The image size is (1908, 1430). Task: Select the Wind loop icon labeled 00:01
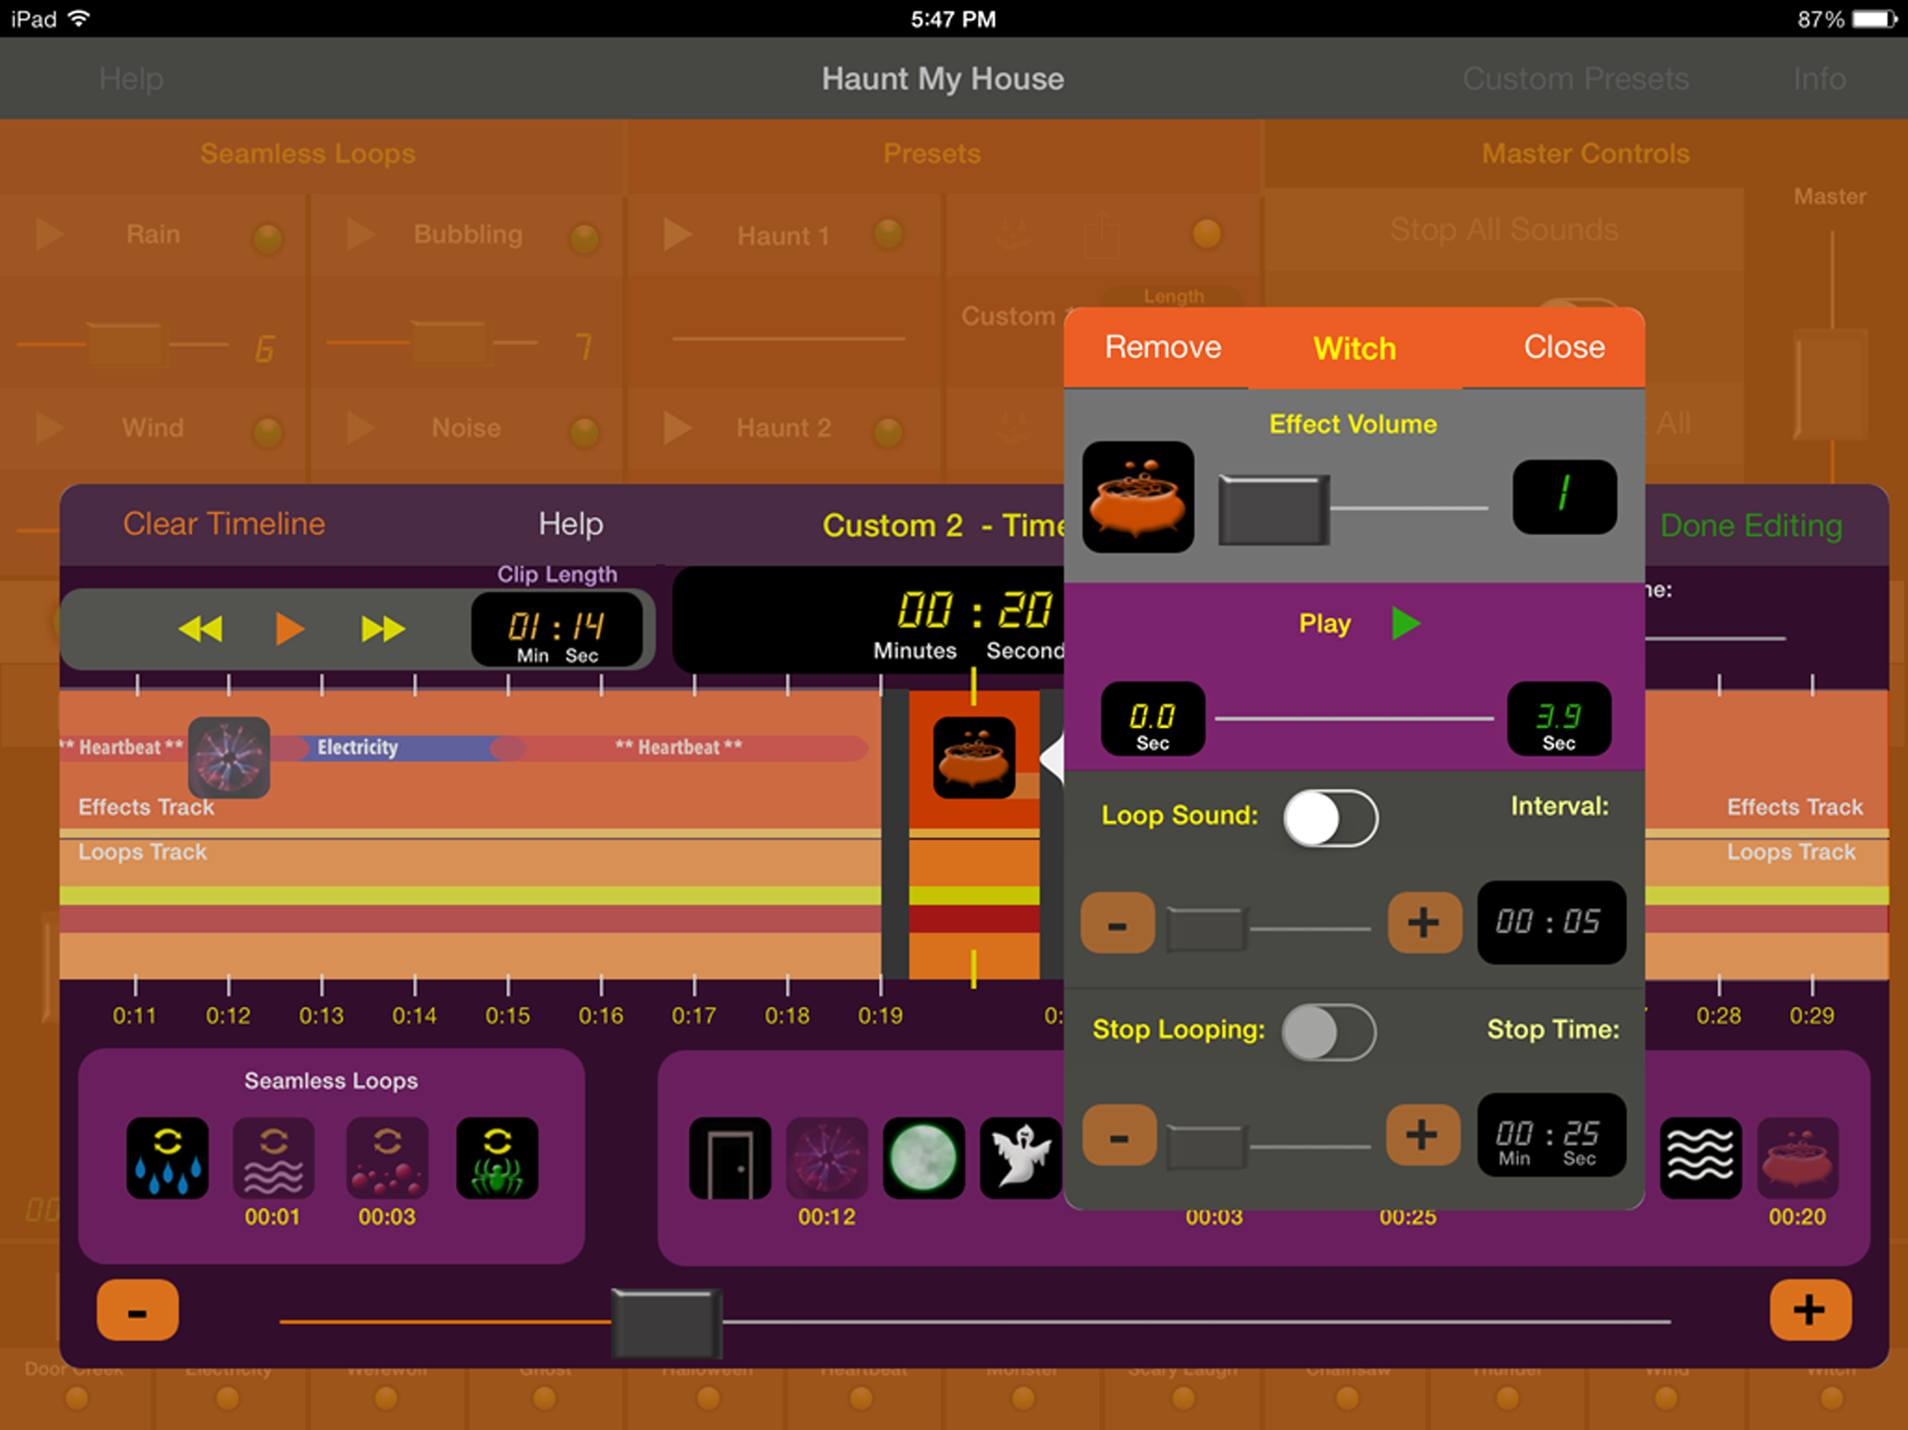274,1158
